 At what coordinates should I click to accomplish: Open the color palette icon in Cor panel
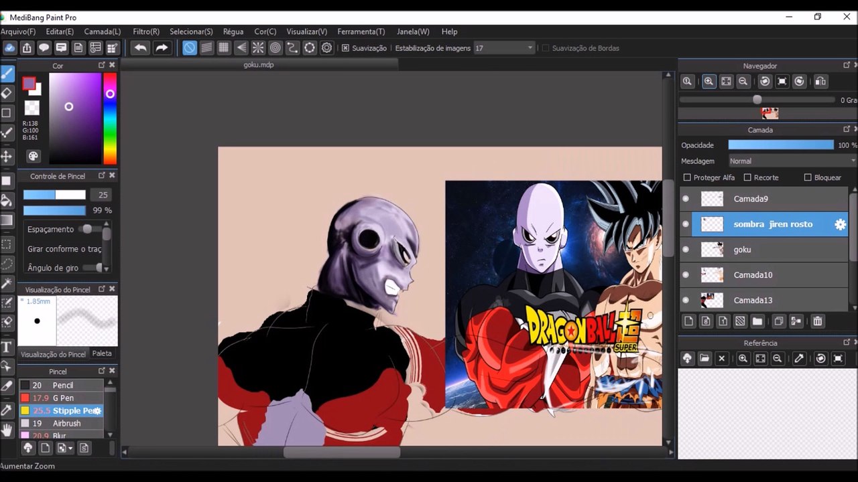(33, 156)
